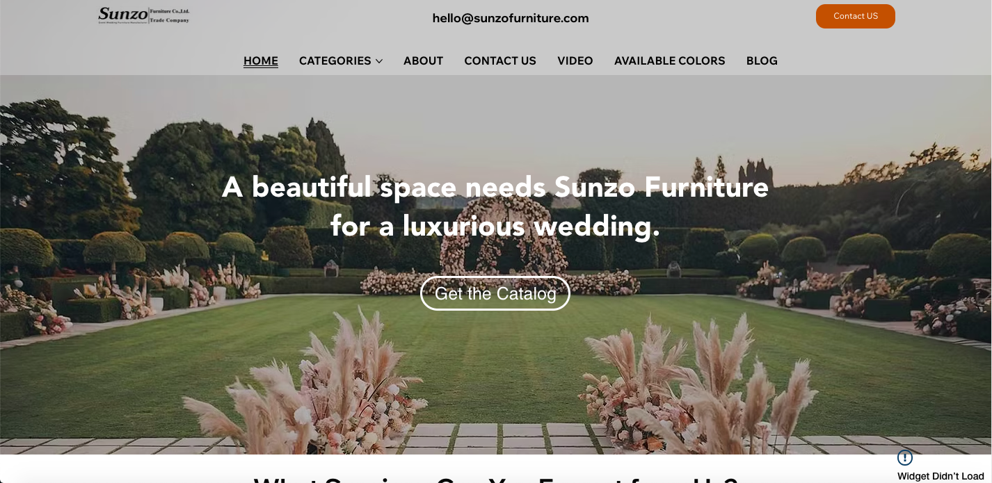
Task: Expand the chevron beside CATEGORIES
Action: pos(379,61)
